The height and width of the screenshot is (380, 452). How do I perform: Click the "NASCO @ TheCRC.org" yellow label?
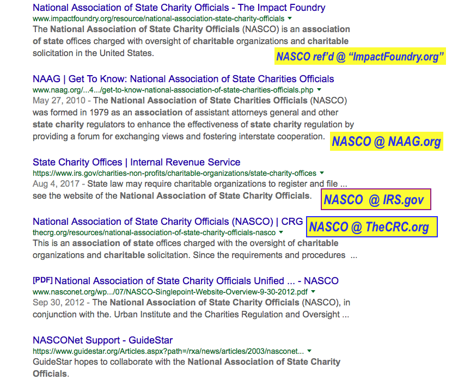[369, 227]
